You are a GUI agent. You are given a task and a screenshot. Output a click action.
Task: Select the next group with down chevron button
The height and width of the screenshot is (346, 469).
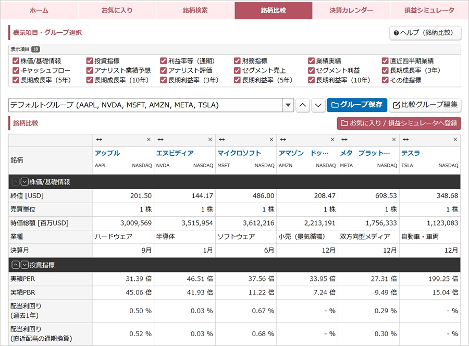tap(318, 105)
